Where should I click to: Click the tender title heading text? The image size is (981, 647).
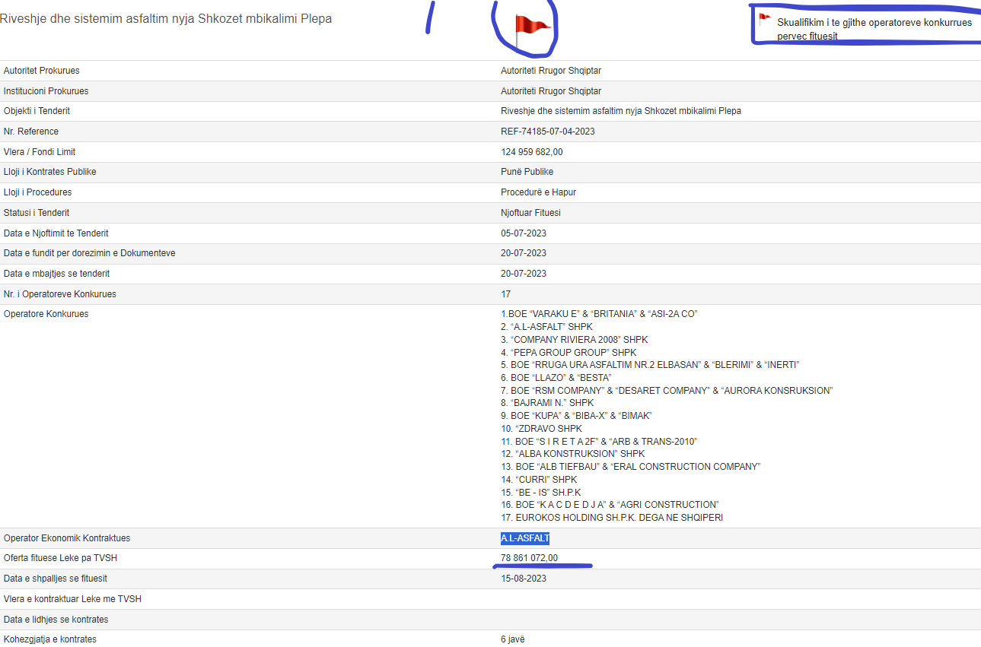pyautogui.click(x=166, y=19)
